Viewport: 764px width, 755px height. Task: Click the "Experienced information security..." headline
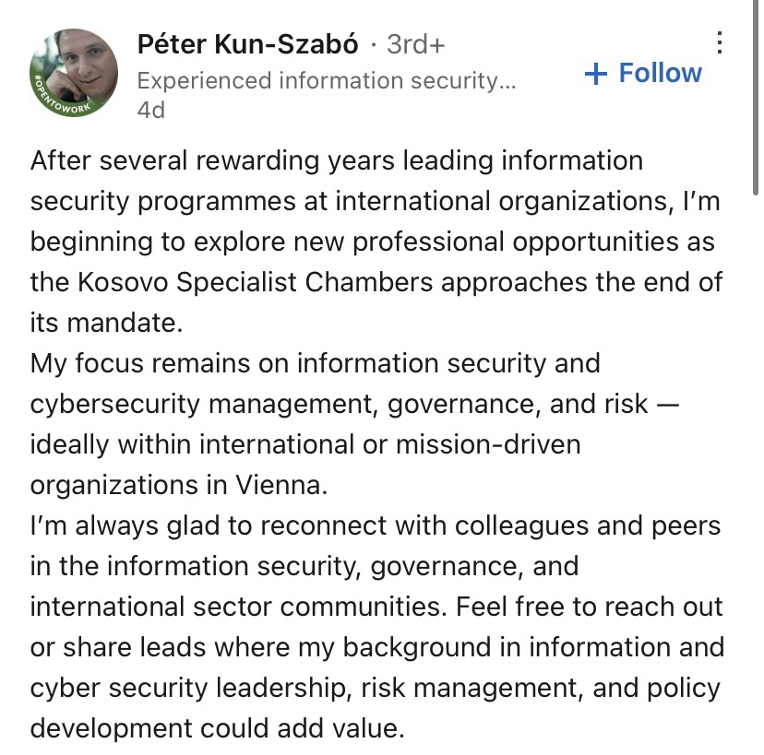tap(326, 81)
